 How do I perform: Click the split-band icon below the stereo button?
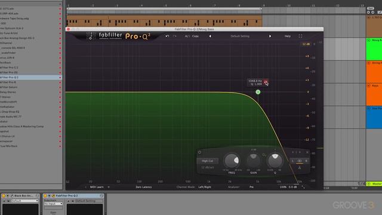point(300,168)
